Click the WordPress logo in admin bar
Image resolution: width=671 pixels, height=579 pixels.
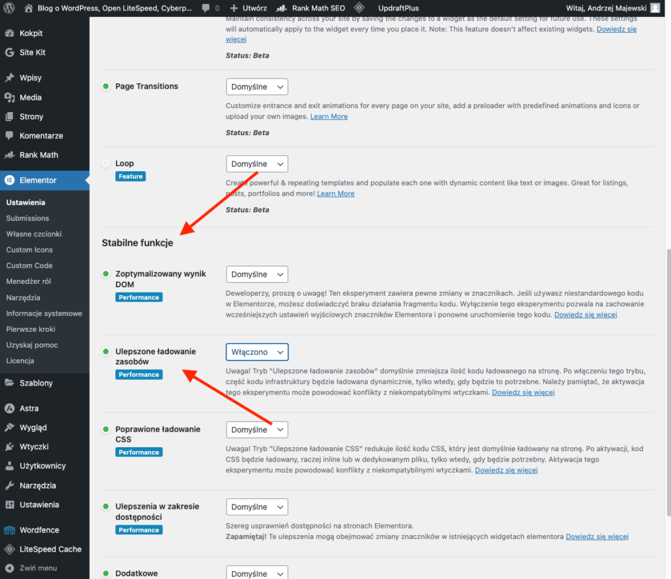pos(9,8)
